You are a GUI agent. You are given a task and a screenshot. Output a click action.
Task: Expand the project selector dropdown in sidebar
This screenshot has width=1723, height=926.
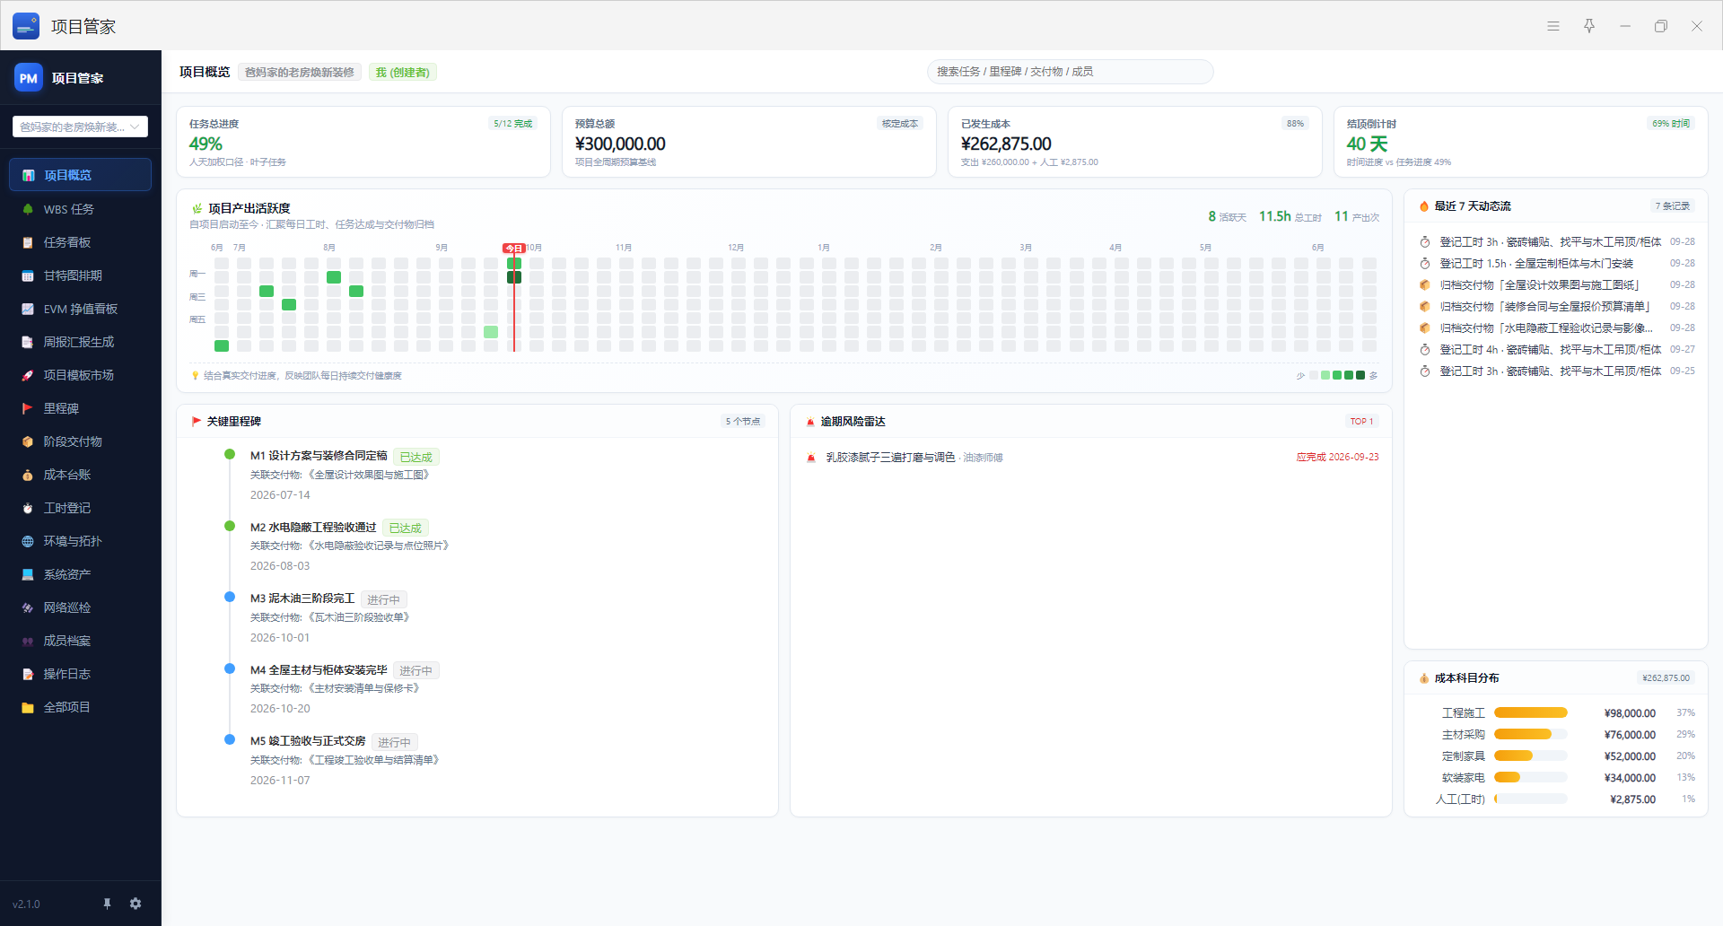tap(80, 127)
